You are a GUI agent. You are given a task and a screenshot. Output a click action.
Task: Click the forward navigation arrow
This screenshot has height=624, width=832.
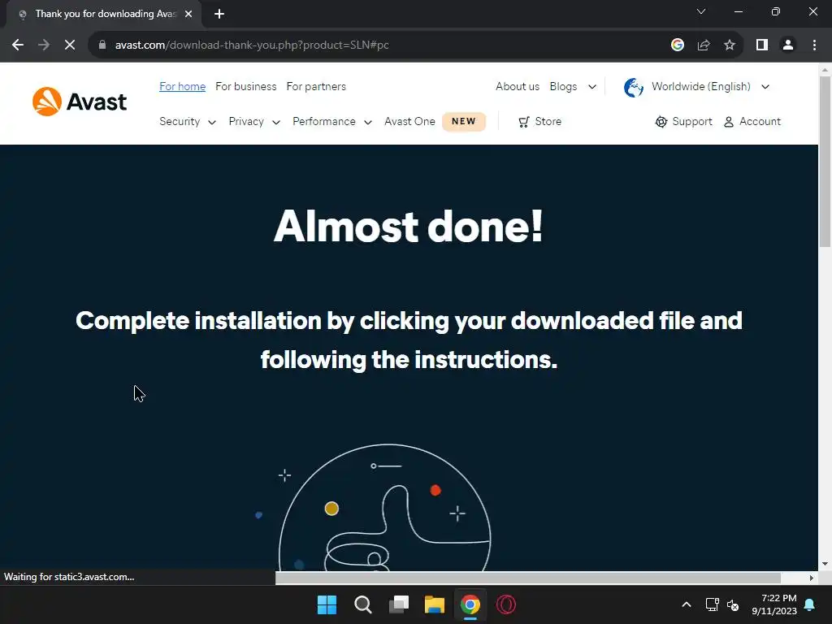click(x=44, y=45)
